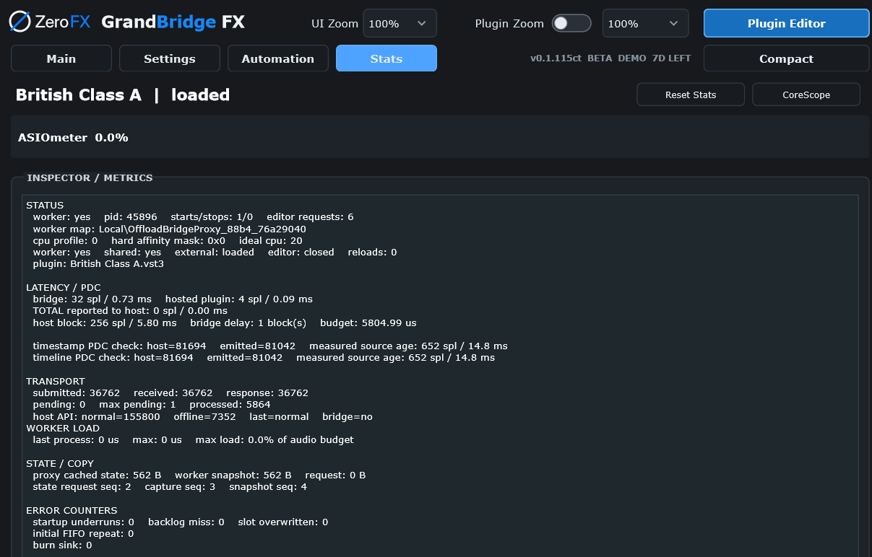This screenshot has height=557, width=872.
Task: Open CoreScope
Action: tap(806, 95)
